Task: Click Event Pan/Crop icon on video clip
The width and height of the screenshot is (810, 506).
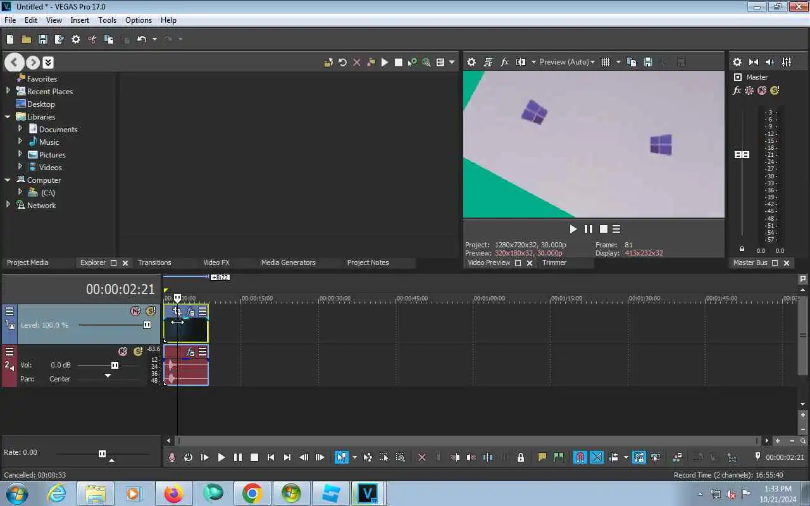Action: point(177,311)
